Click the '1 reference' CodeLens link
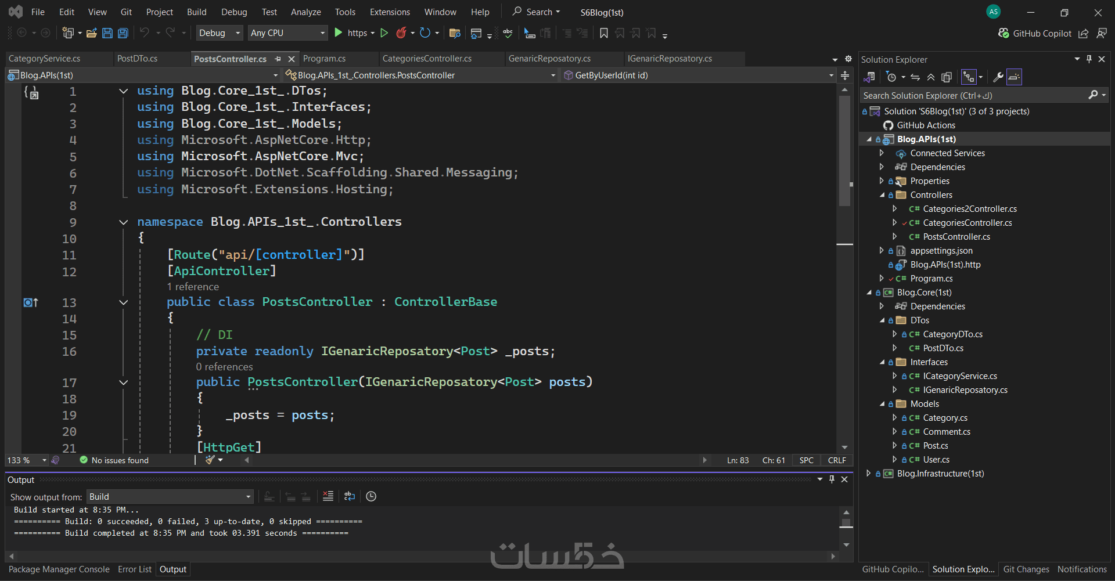 tap(193, 287)
